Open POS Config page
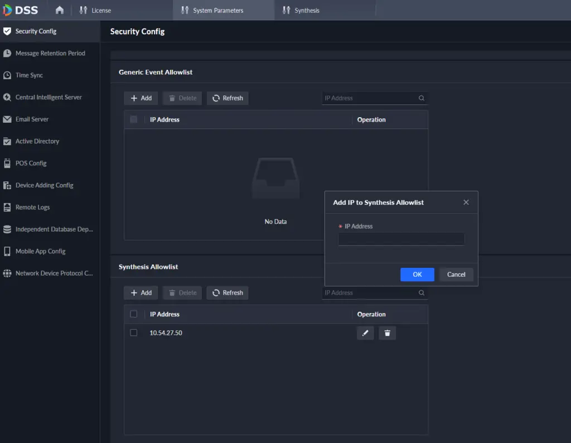The image size is (571, 443). tap(33, 163)
